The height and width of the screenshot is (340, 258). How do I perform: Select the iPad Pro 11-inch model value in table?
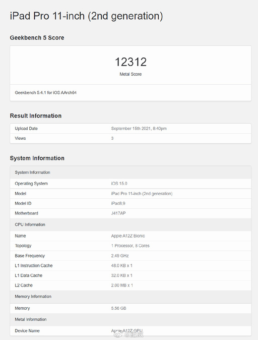coord(142,194)
